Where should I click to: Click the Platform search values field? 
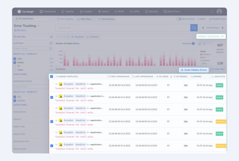click(33, 48)
